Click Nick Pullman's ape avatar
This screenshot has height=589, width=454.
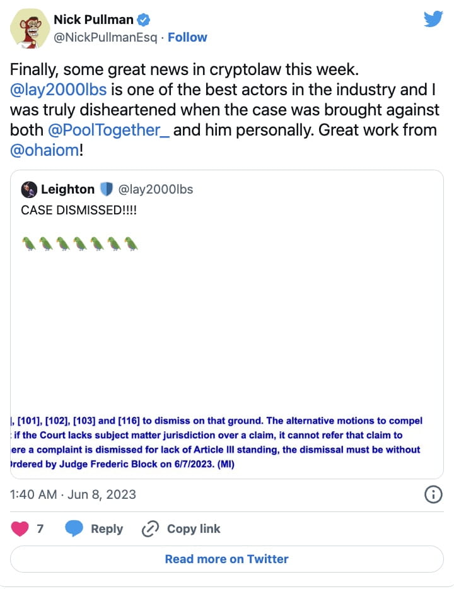(26, 29)
